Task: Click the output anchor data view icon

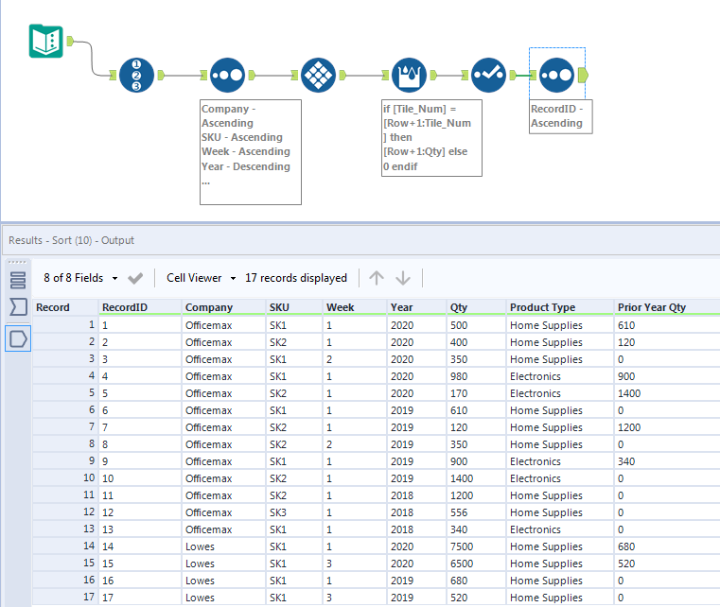Action: point(18,338)
